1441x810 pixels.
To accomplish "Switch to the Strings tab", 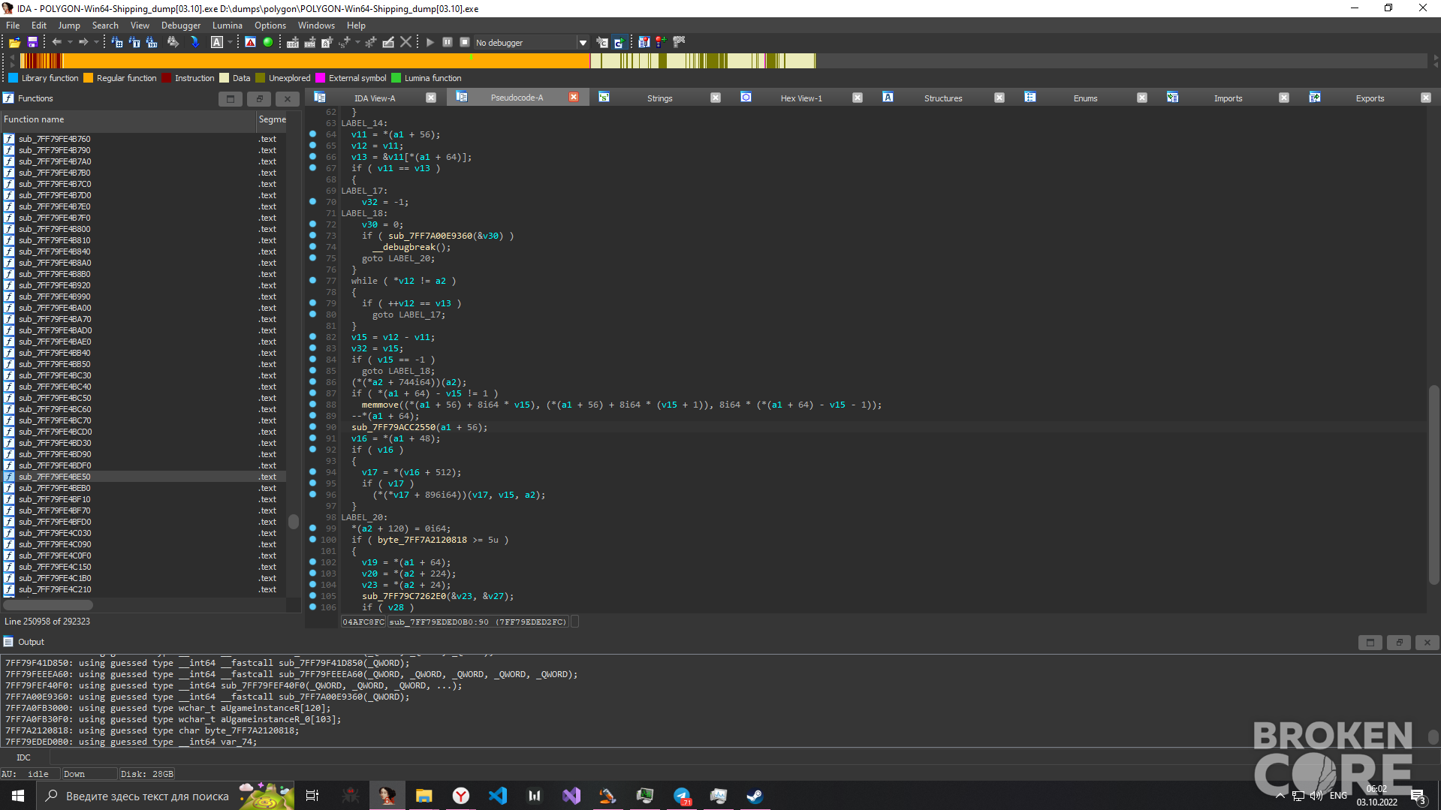I will click(659, 98).
